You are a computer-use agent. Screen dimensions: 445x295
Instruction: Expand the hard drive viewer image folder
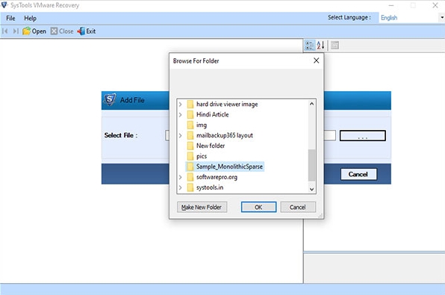[180, 105]
